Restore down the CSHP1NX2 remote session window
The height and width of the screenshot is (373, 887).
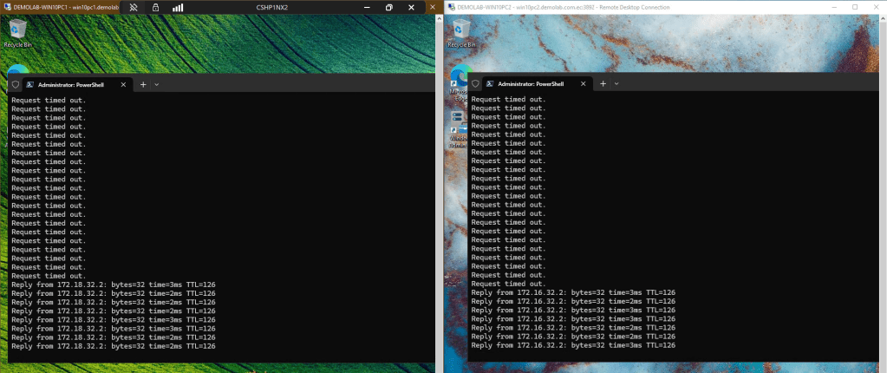pos(389,7)
